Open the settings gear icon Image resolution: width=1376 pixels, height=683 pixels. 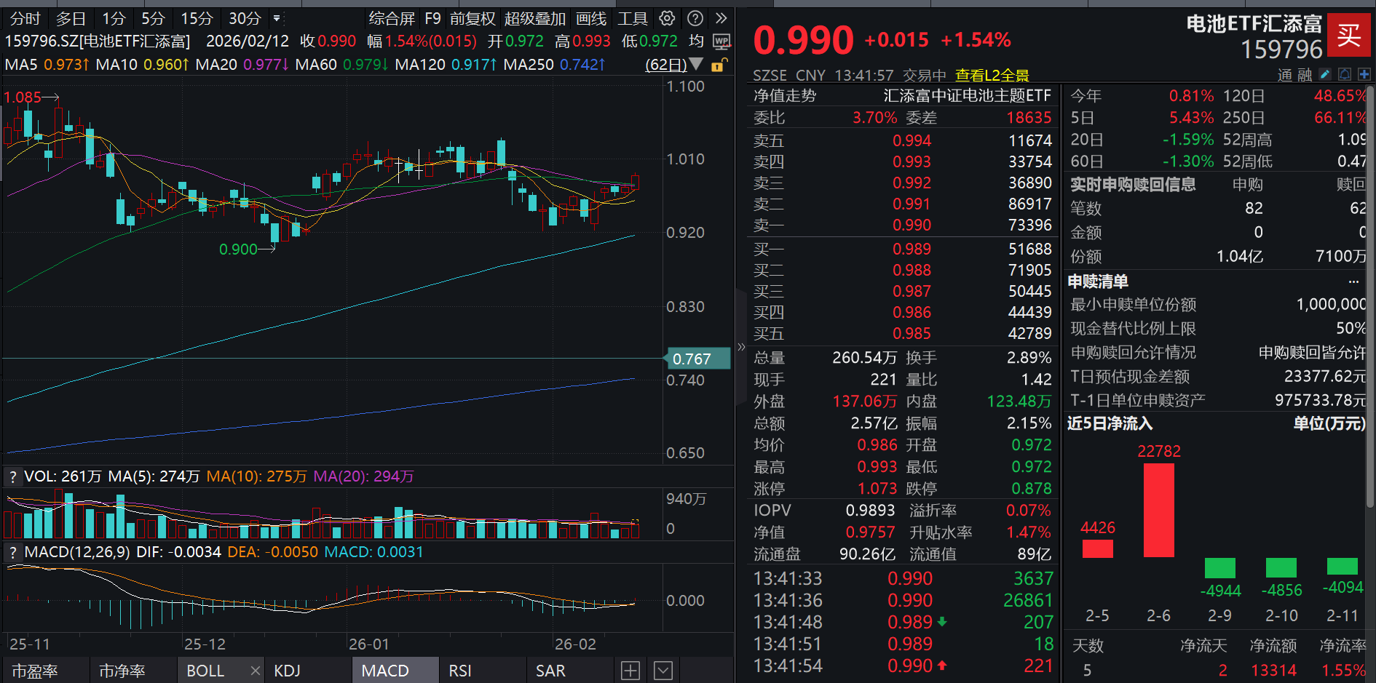(x=667, y=19)
